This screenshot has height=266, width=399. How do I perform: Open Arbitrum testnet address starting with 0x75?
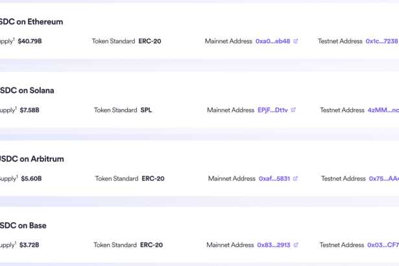383,178
